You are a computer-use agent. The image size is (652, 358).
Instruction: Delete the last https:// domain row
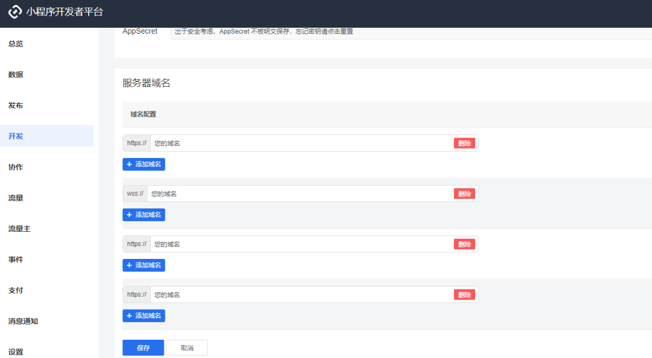[465, 294]
